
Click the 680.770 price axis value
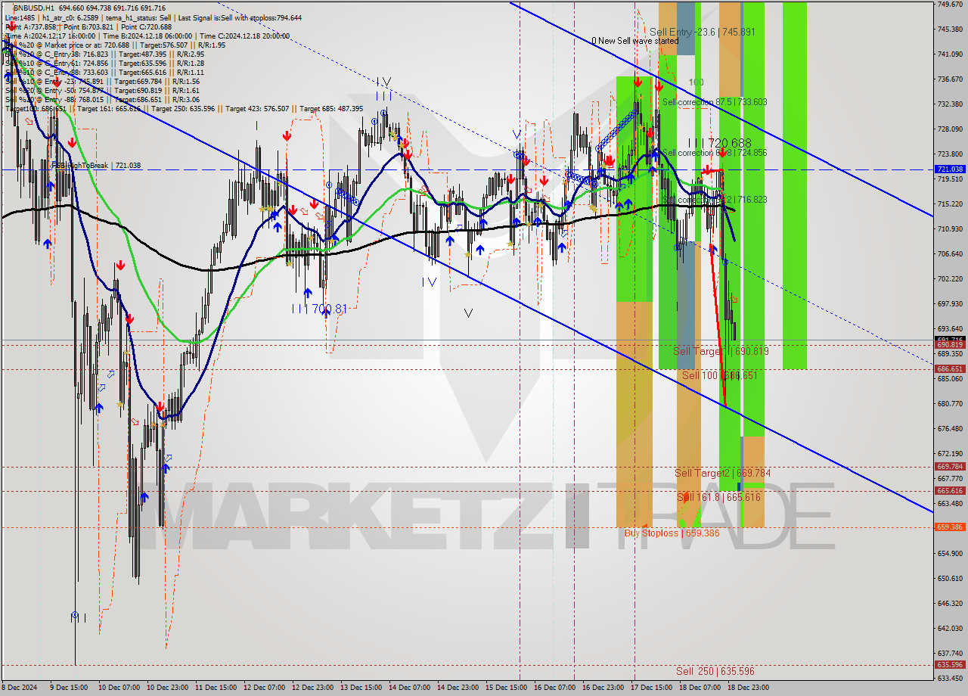(950, 404)
